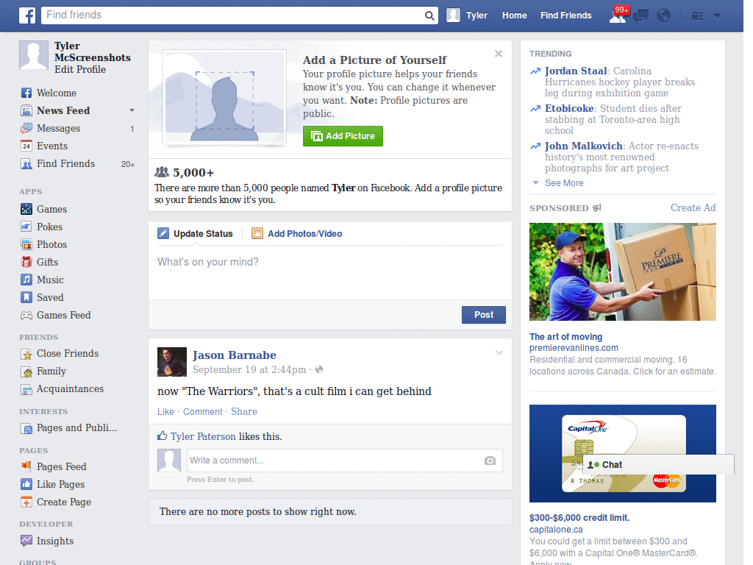Open Jason Barnabe's profile name link

pos(235,355)
